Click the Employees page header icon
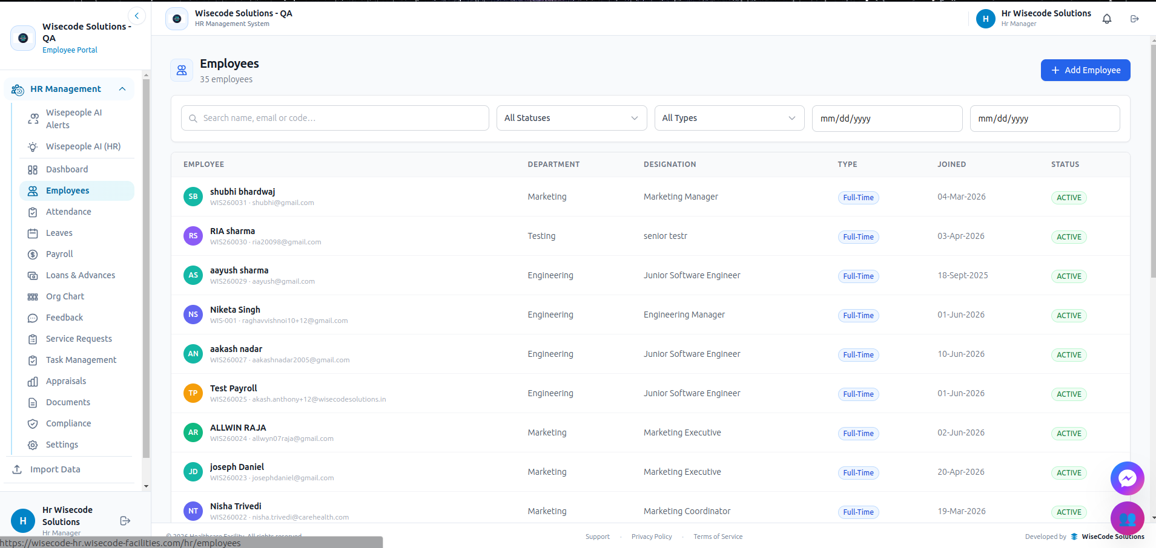1156x548 pixels. (x=182, y=70)
